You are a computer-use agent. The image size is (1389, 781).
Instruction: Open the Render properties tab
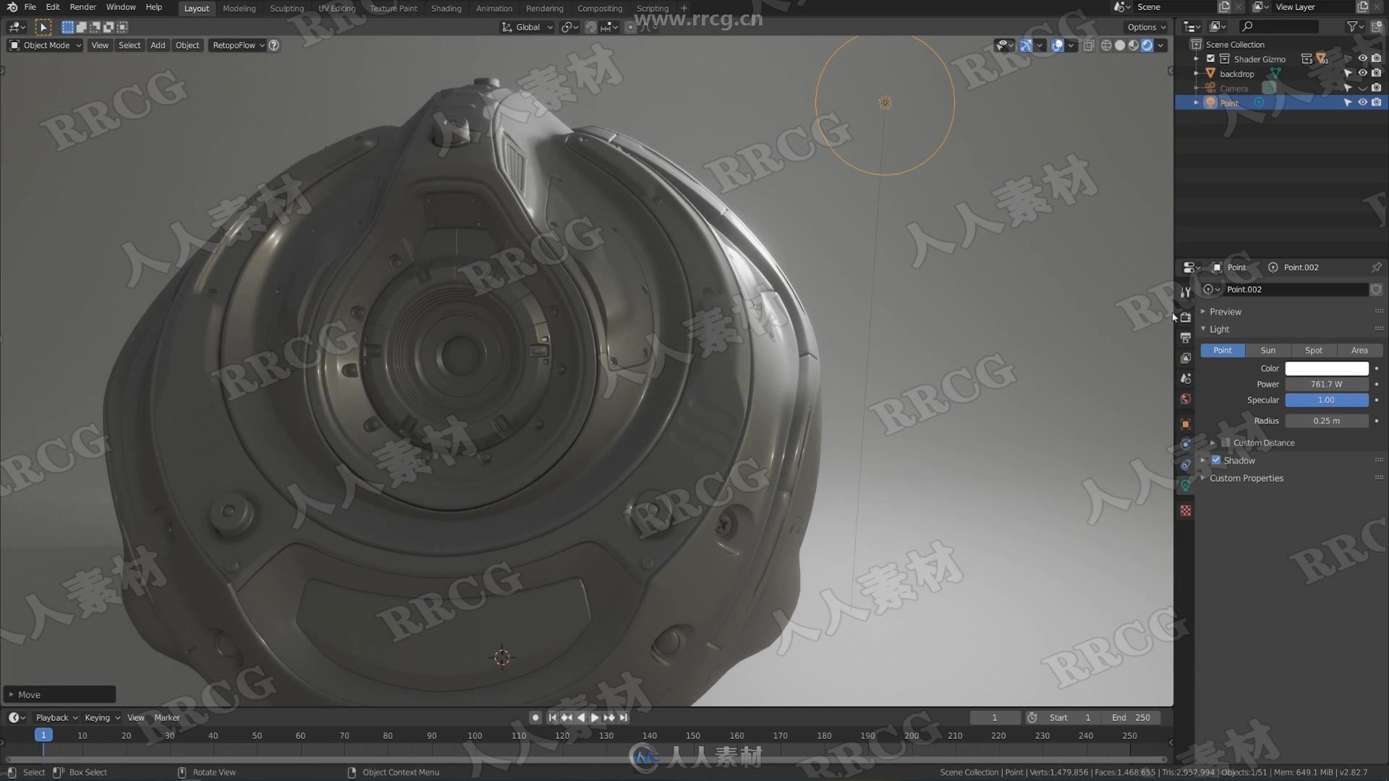(1185, 317)
